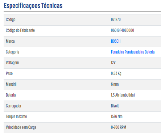Viewport: 161px width, 136px height.
Task: Select the Código value 921270
Action: click(116, 20)
